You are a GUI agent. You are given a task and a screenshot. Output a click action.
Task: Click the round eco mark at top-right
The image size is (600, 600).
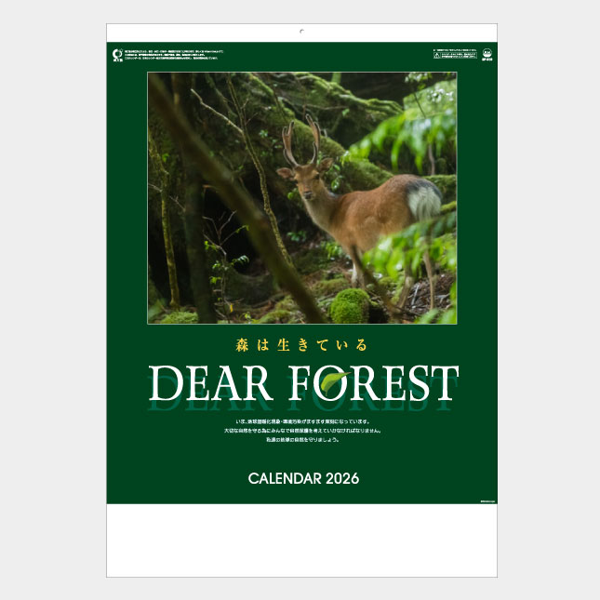[x=487, y=54]
